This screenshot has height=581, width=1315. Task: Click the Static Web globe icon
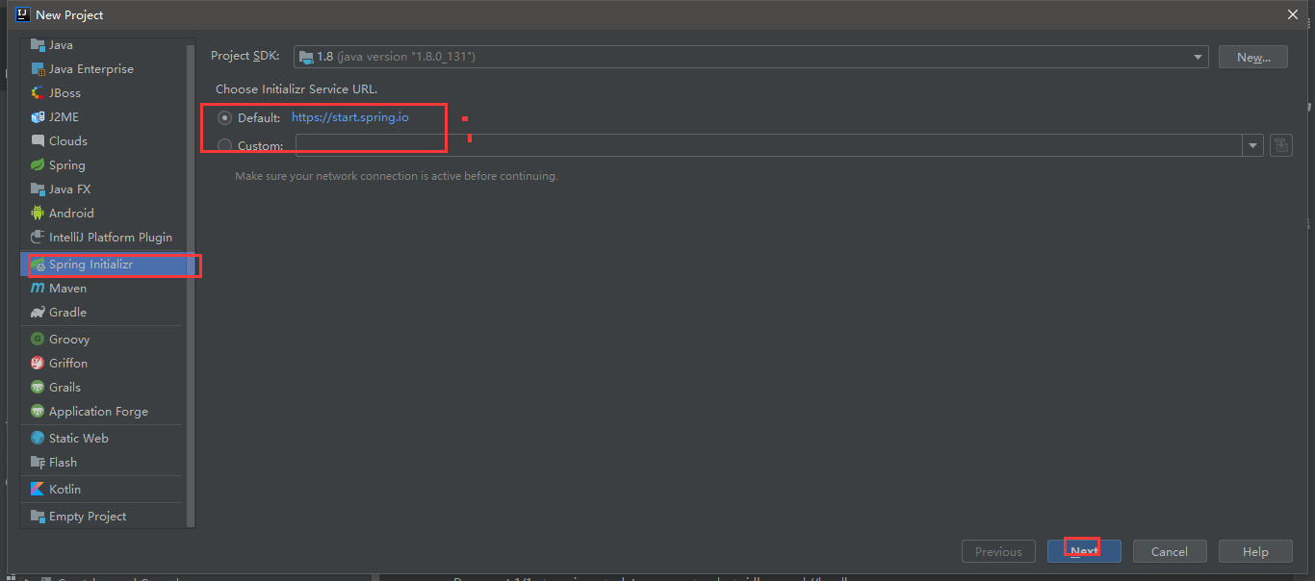(38, 439)
